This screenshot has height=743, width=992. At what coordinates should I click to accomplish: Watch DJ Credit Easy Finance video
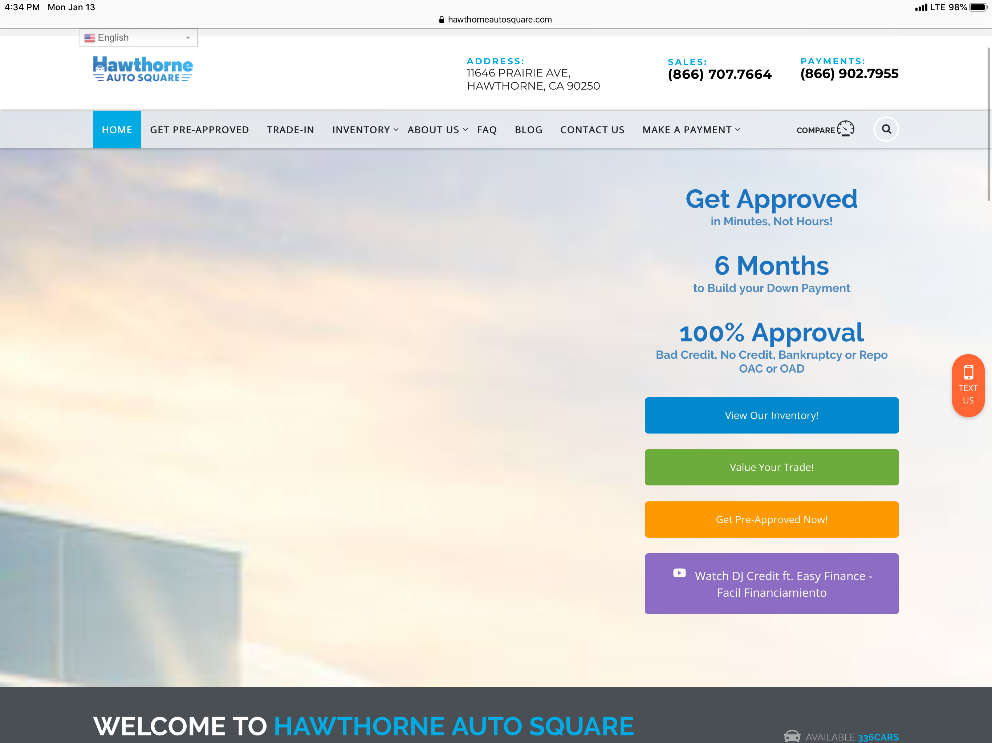[771, 584]
